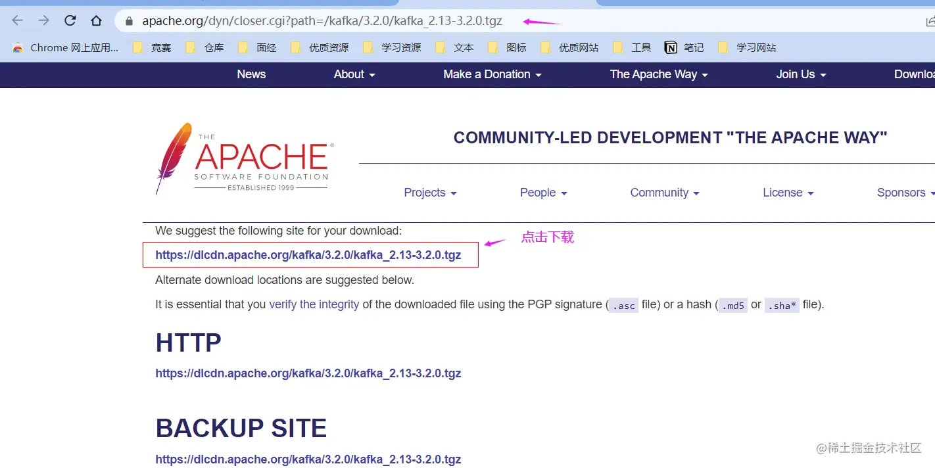The height and width of the screenshot is (468, 935).
Task: Expand the People dropdown
Action: (543, 193)
